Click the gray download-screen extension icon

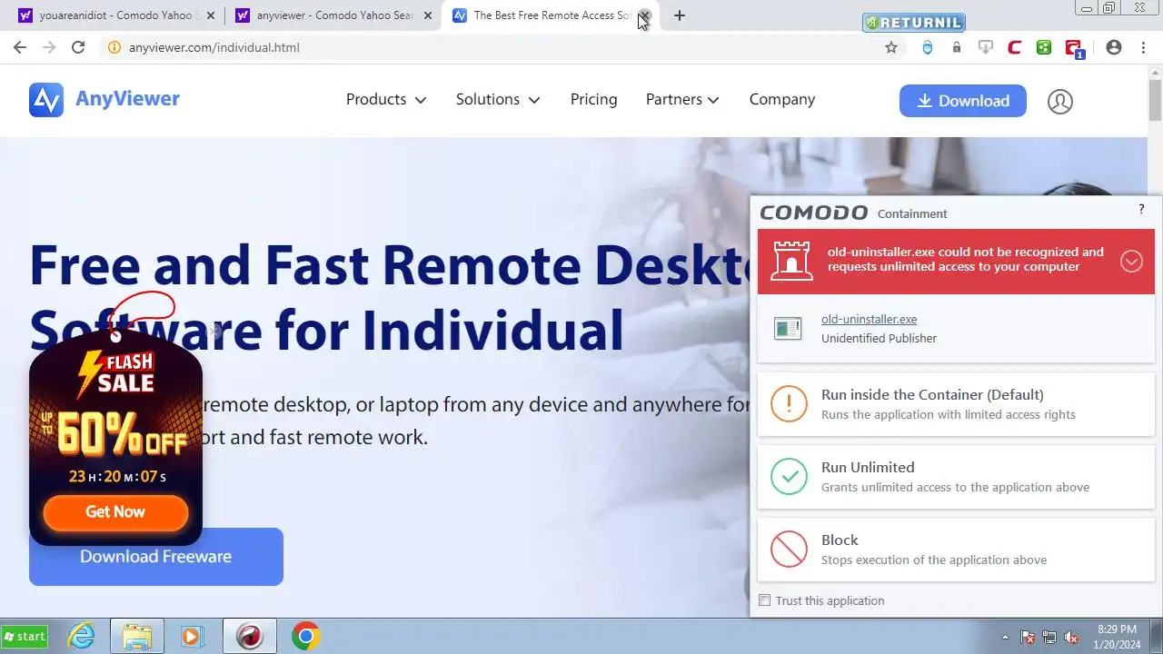986,47
